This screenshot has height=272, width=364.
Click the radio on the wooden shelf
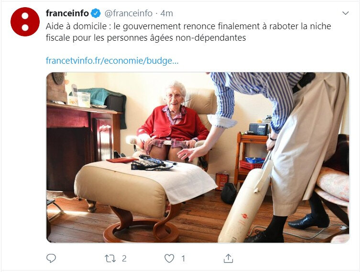[259, 129]
